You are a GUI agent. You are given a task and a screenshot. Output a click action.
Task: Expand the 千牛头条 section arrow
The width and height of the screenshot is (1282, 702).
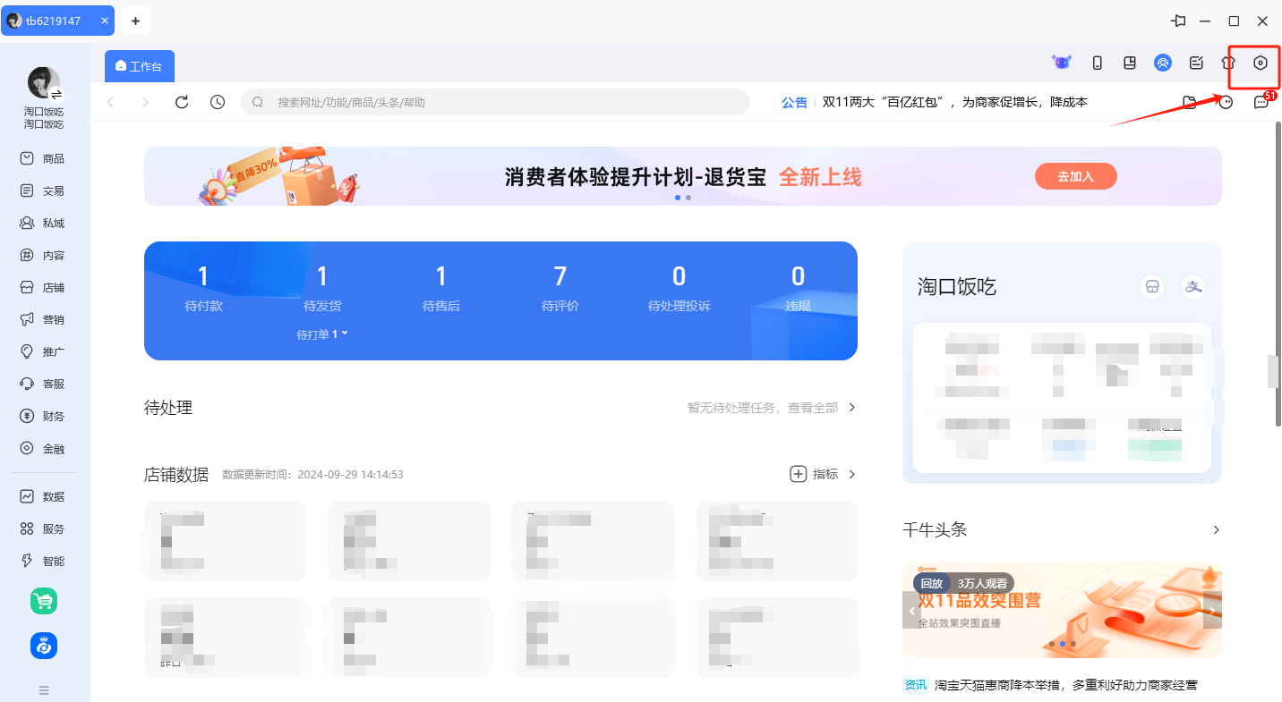tap(1216, 529)
